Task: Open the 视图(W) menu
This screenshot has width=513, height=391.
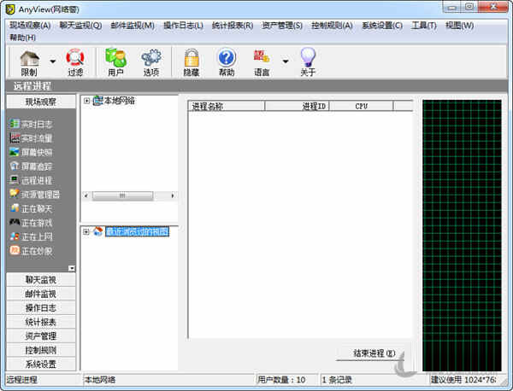Action: pos(460,26)
